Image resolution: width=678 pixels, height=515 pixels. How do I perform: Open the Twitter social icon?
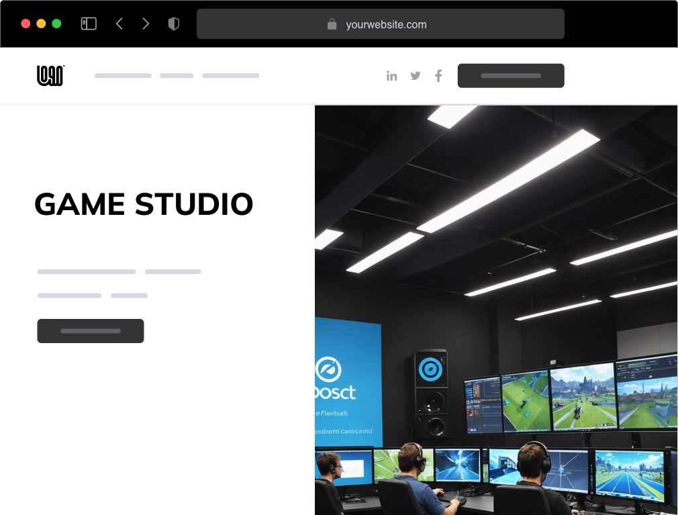point(415,75)
